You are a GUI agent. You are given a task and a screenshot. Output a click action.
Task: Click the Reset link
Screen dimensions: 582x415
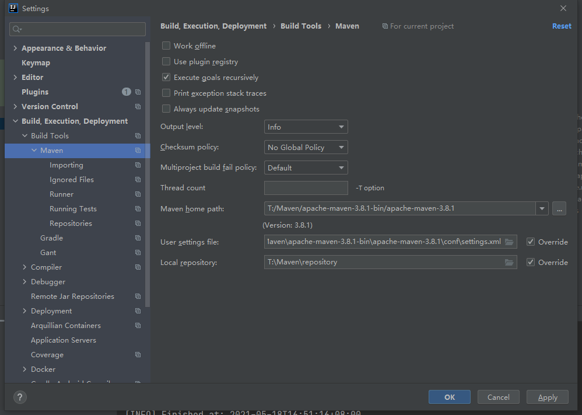pos(561,26)
